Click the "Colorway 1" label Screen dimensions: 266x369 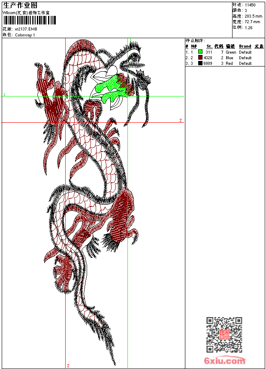click(25, 35)
